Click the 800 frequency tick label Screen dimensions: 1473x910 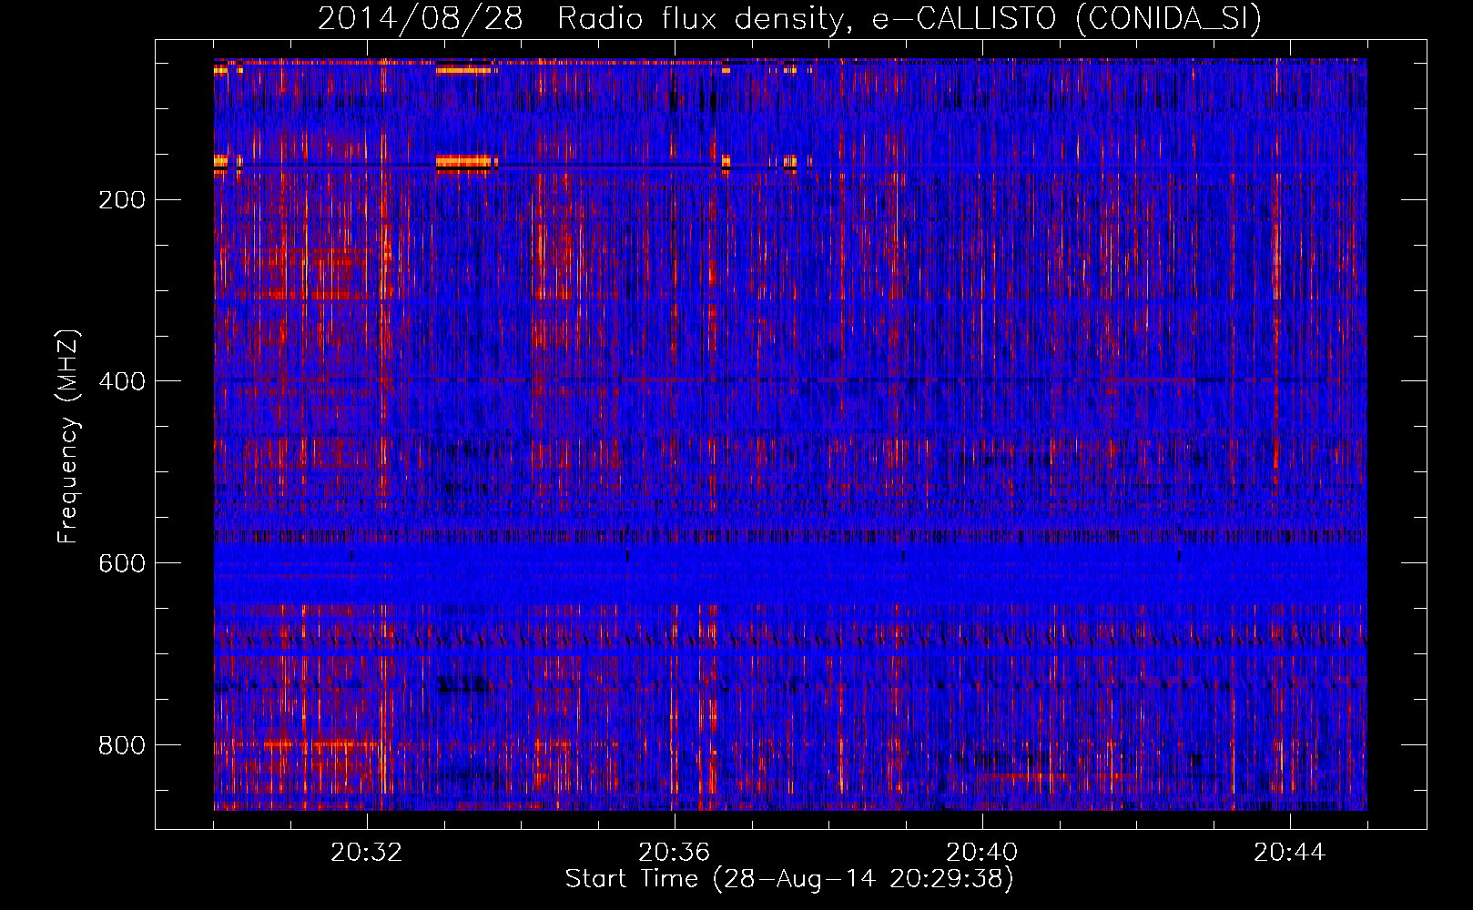click(x=122, y=745)
